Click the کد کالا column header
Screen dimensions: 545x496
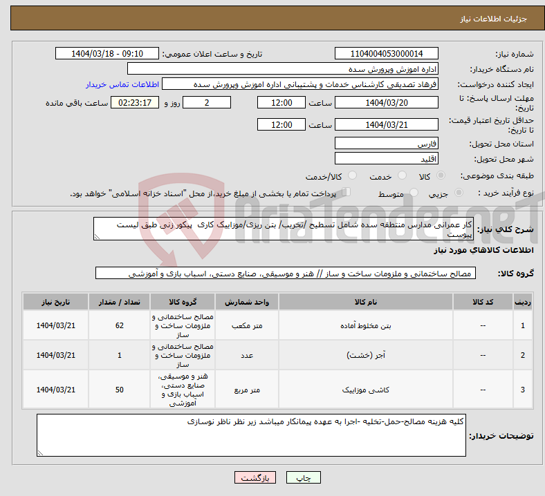coord(483,302)
